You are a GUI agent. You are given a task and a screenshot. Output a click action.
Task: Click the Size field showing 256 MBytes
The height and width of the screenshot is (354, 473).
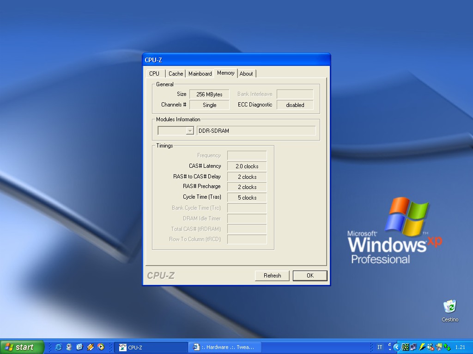point(209,94)
